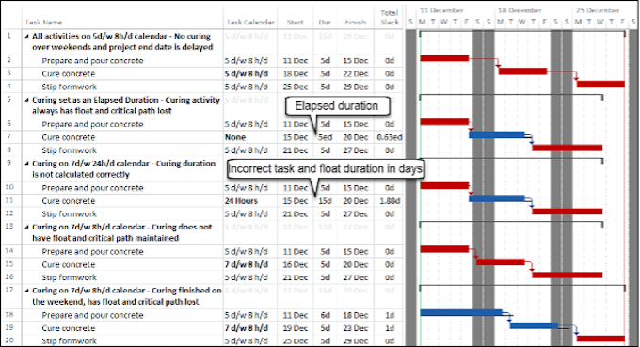Select the Total Slack column header
The image size is (640, 347).
click(389, 18)
